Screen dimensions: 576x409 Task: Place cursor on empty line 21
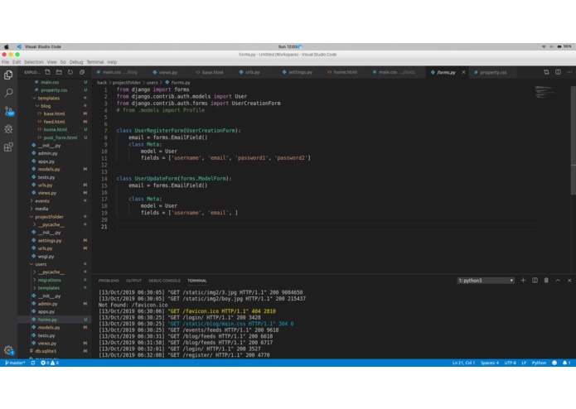323,227
